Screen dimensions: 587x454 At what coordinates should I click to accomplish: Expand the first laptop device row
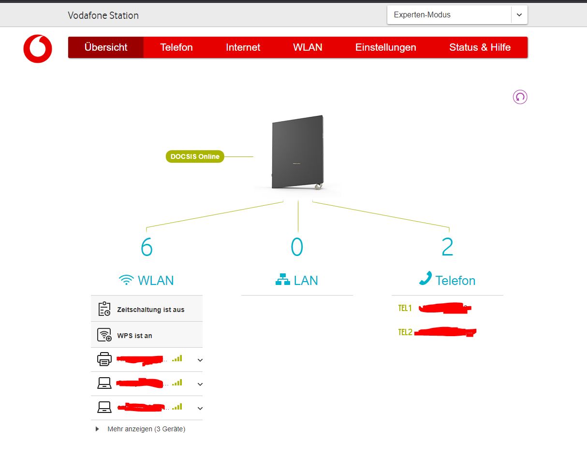tap(200, 384)
